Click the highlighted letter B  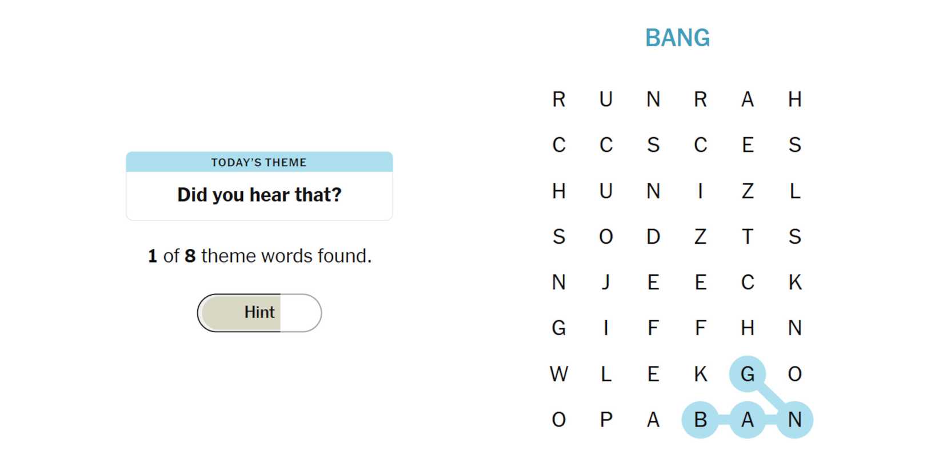pyautogui.click(x=700, y=420)
